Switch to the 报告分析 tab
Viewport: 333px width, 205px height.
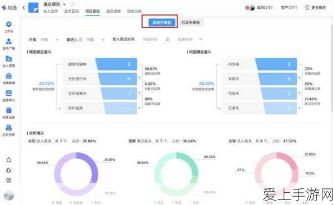point(134,11)
